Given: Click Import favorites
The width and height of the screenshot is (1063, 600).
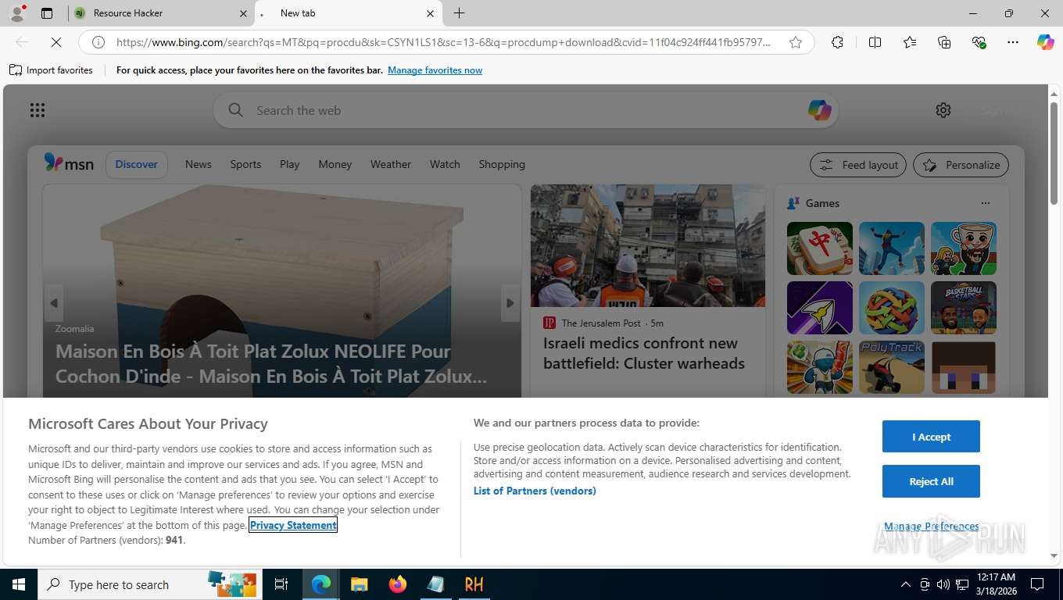Looking at the screenshot, I should [x=51, y=70].
